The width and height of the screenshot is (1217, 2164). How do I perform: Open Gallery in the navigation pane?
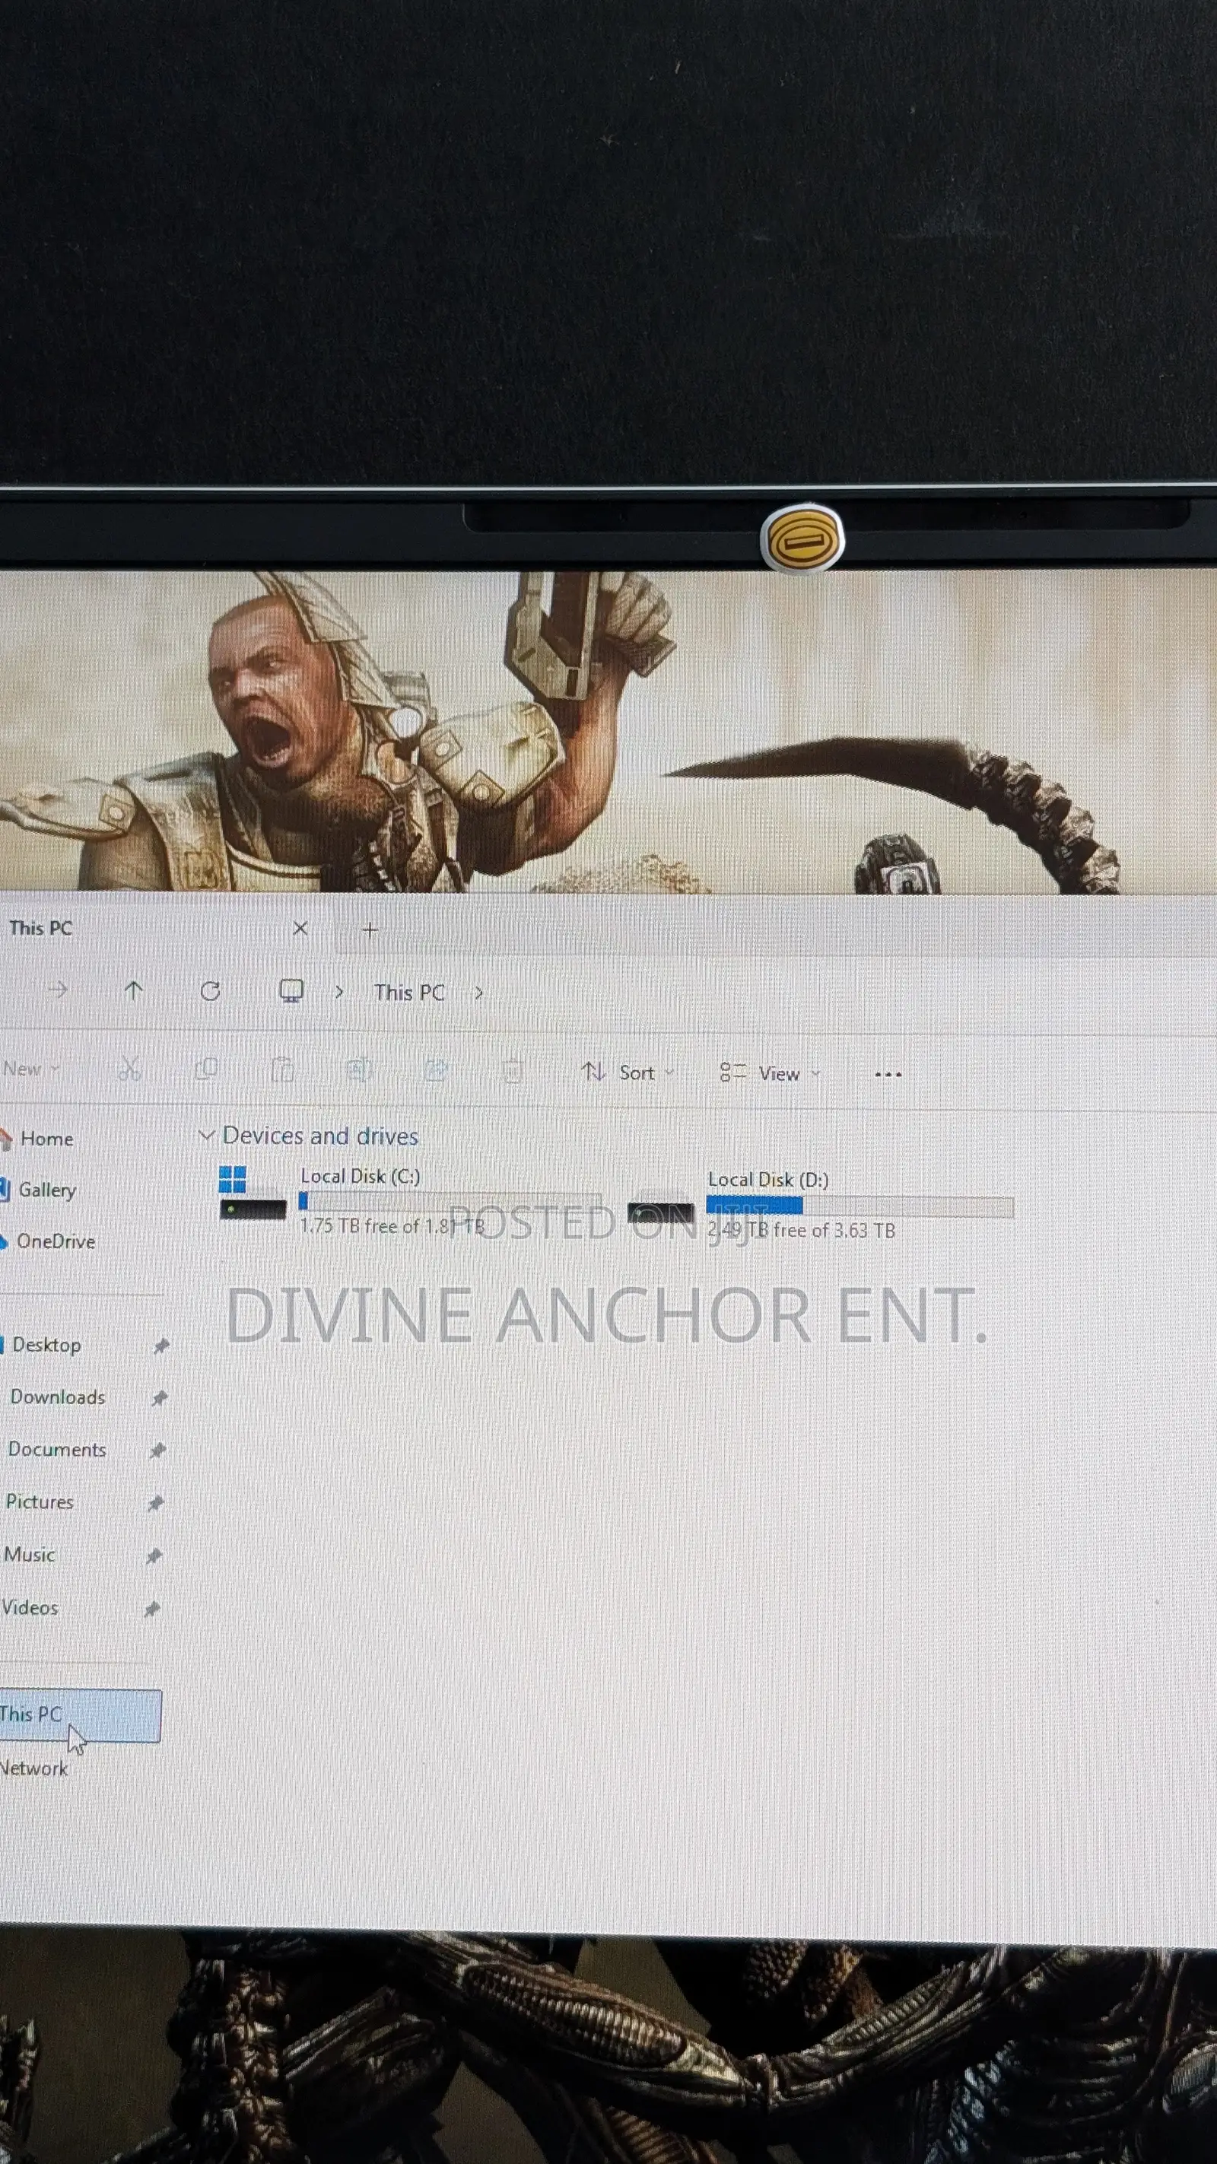pos(47,1190)
